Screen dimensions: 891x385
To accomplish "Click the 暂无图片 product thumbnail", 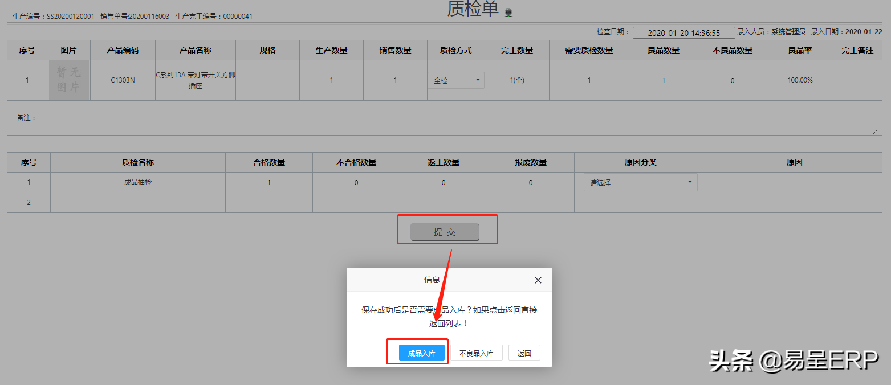I will coord(68,80).
